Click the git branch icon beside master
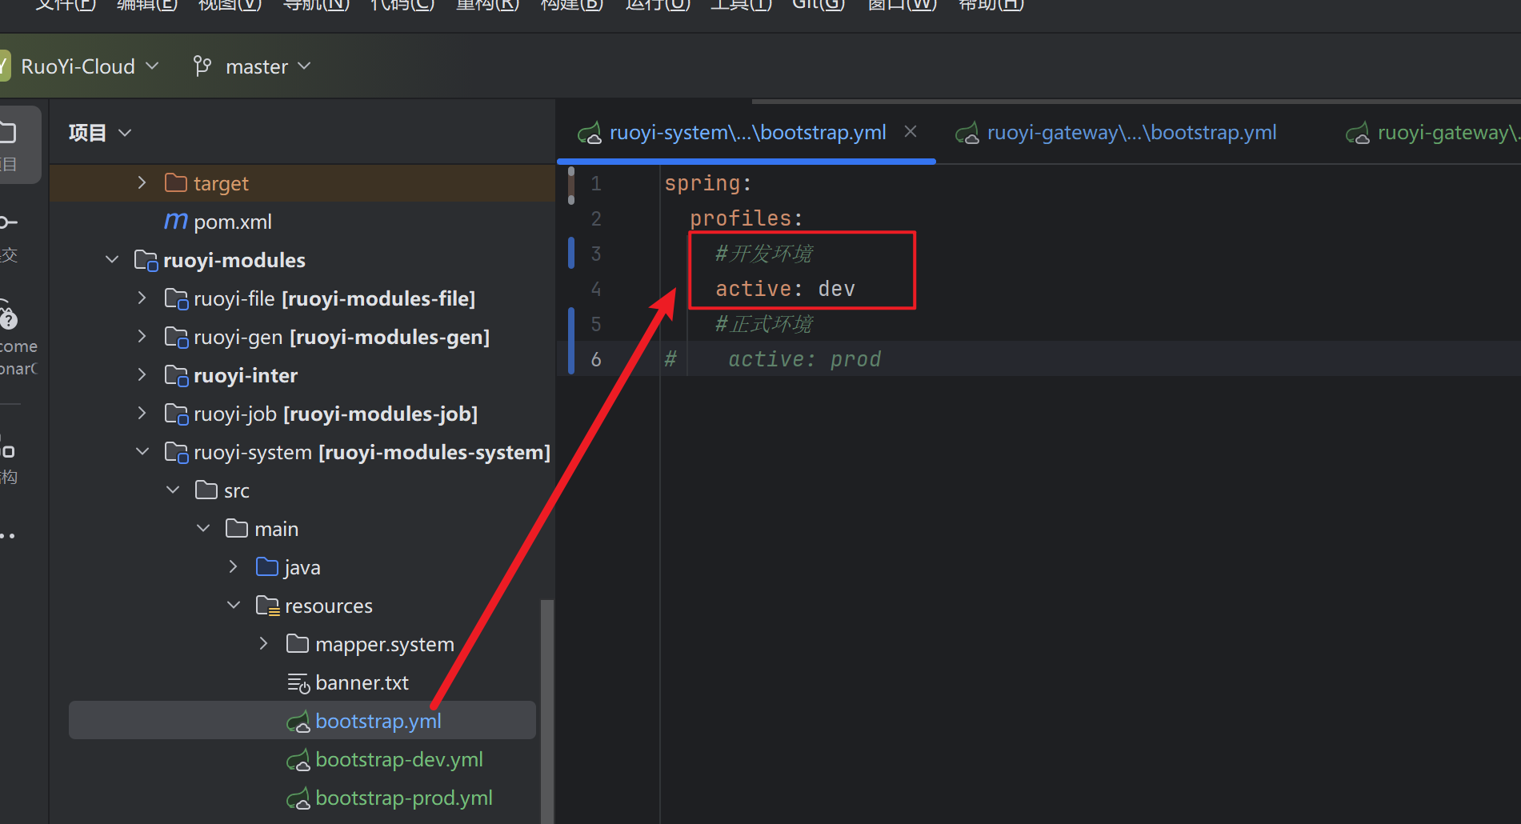Screen dimensions: 1521x824 coord(202,66)
